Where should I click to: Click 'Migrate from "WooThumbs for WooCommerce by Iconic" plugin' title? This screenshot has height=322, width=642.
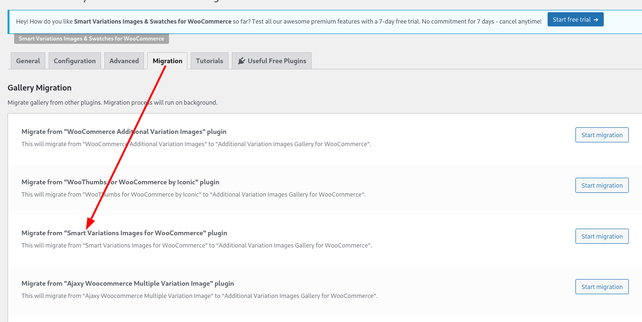click(x=120, y=182)
